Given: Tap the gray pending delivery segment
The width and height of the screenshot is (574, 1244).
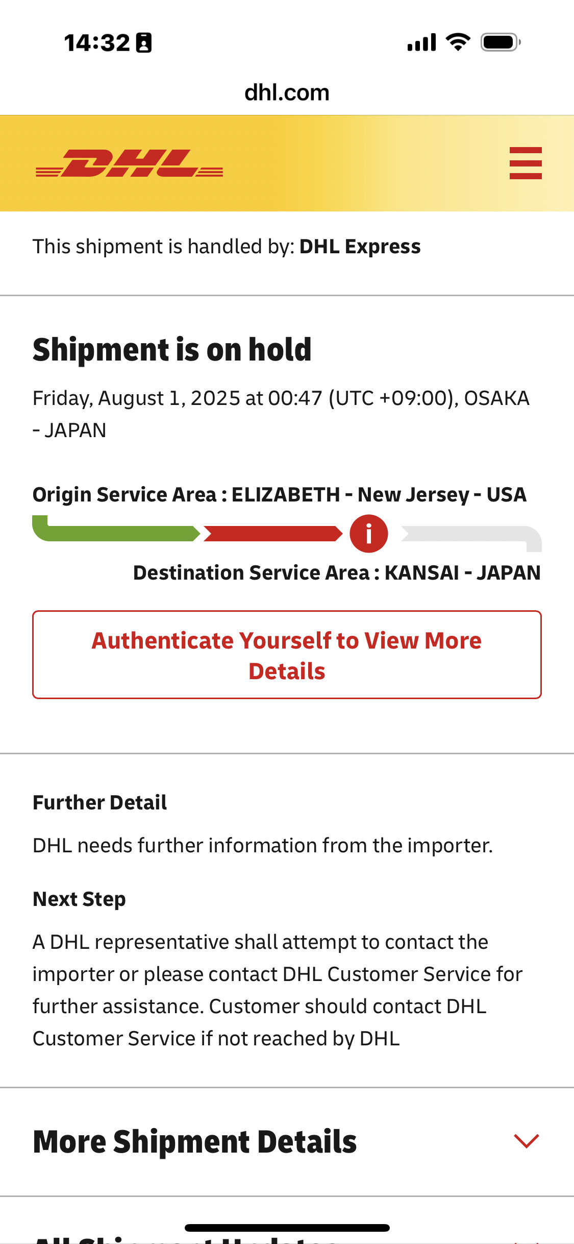Looking at the screenshot, I should [x=471, y=538].
